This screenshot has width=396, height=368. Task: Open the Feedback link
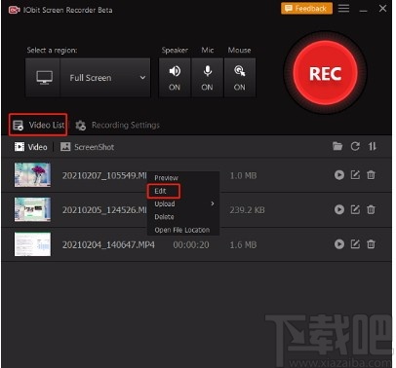(x=306, y=9)
